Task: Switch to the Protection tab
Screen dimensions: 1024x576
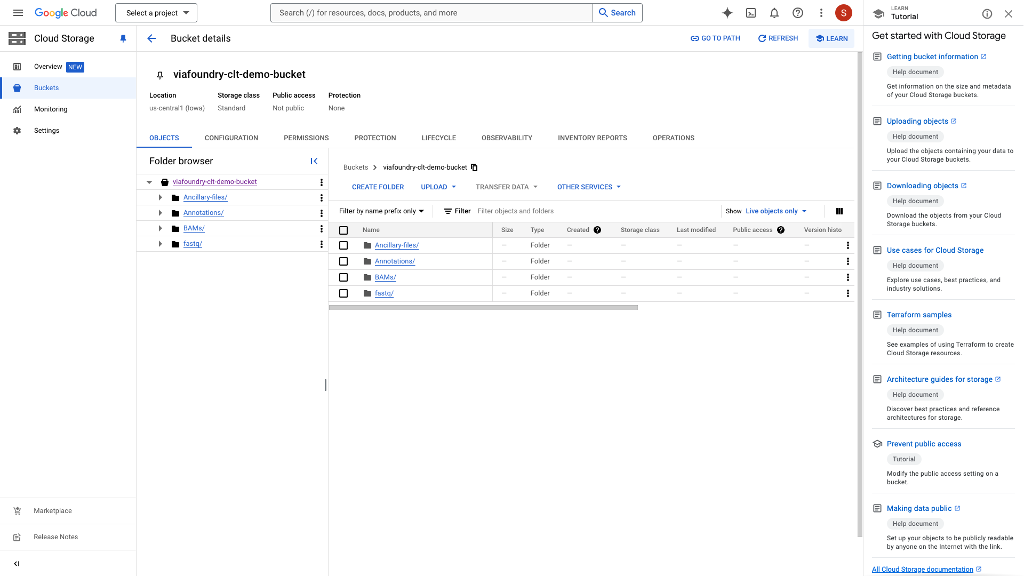Action: [x=375, y=138]
